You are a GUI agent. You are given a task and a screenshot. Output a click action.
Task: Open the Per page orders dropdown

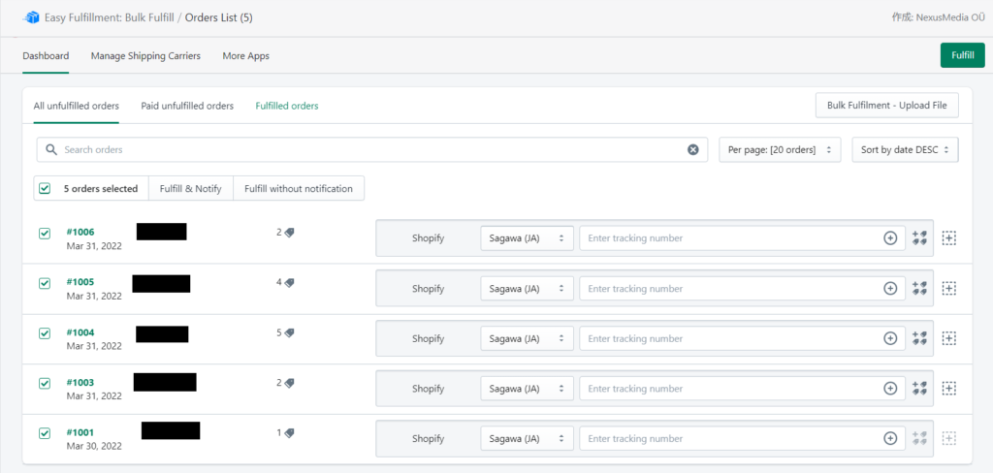[780, 150]
